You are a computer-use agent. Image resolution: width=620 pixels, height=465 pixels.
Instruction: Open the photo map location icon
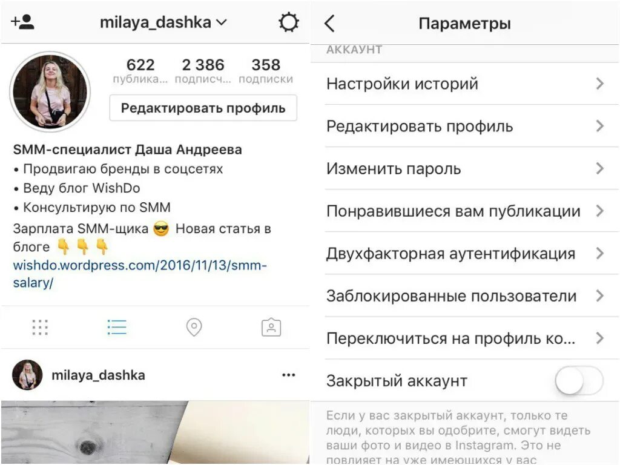(194, 328)
